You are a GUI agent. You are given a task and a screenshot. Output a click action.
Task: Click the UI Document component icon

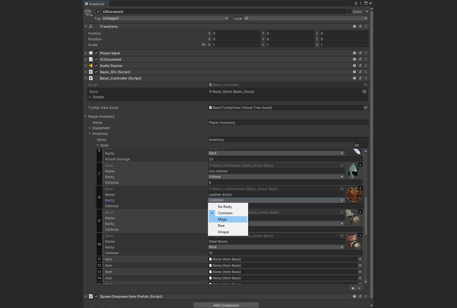91,59
